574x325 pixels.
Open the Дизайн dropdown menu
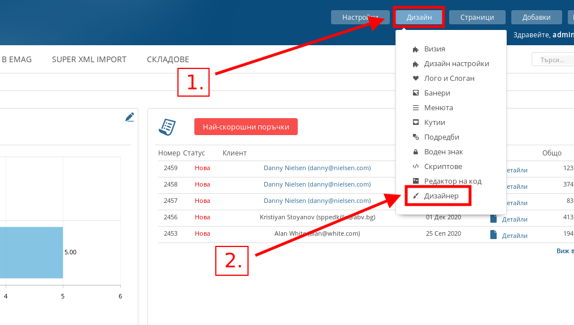(419, 18)
